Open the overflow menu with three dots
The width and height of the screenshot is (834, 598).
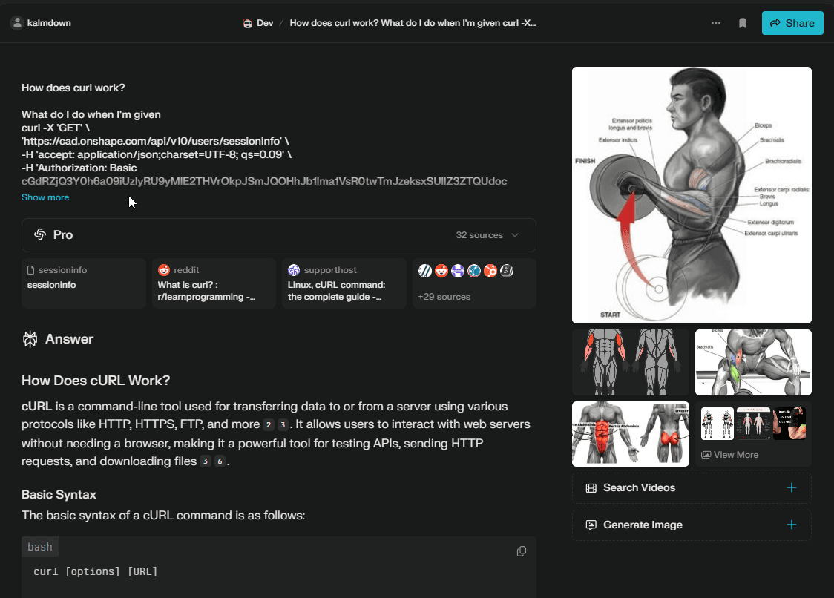pyautogui.click(x=716, y=23)
